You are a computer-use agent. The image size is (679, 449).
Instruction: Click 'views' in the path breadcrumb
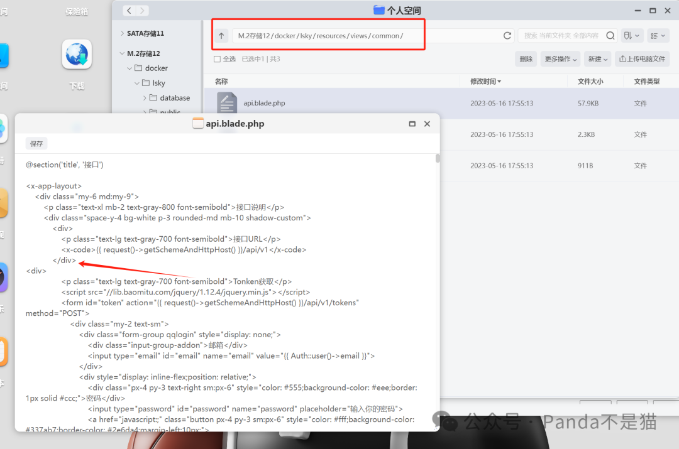pos(358,36)
